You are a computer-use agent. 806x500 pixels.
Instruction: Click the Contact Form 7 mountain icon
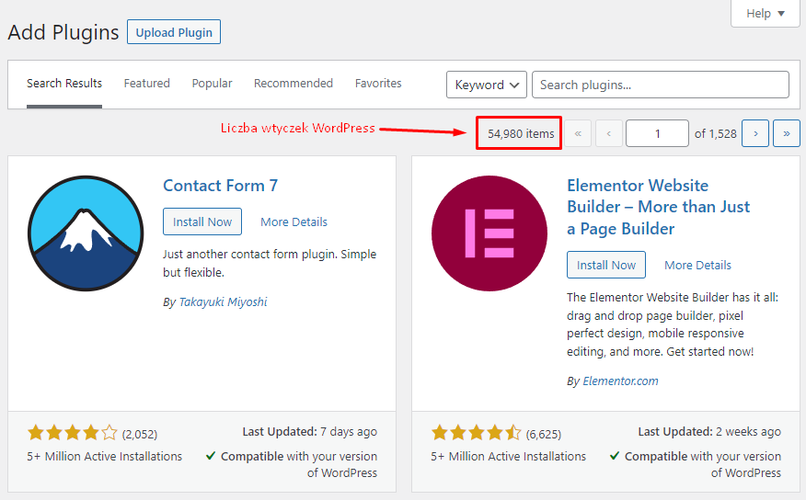tap(86, 233)
